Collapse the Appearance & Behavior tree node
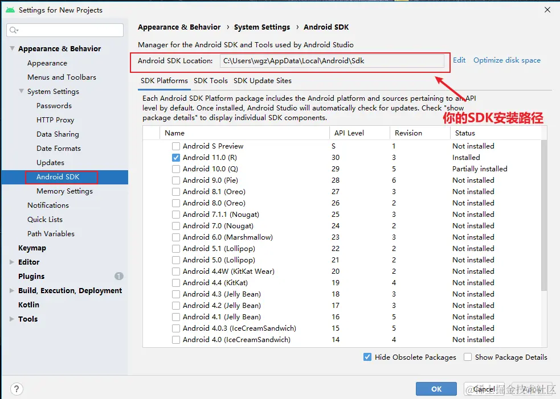560x399 pixels. coord(12,48)
